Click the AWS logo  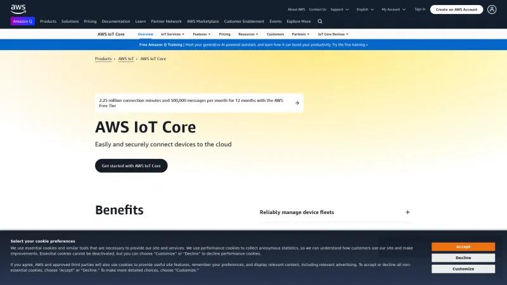(x=18, y=9)
